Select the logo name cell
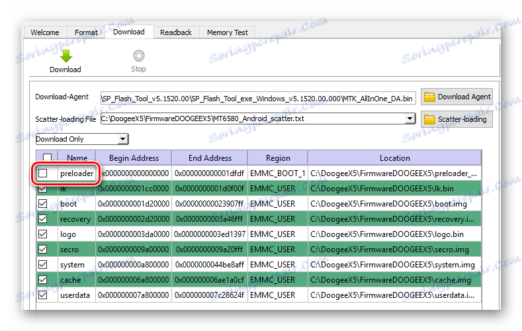 (77, 234)
